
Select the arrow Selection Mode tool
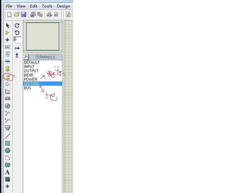pos(8,26)
